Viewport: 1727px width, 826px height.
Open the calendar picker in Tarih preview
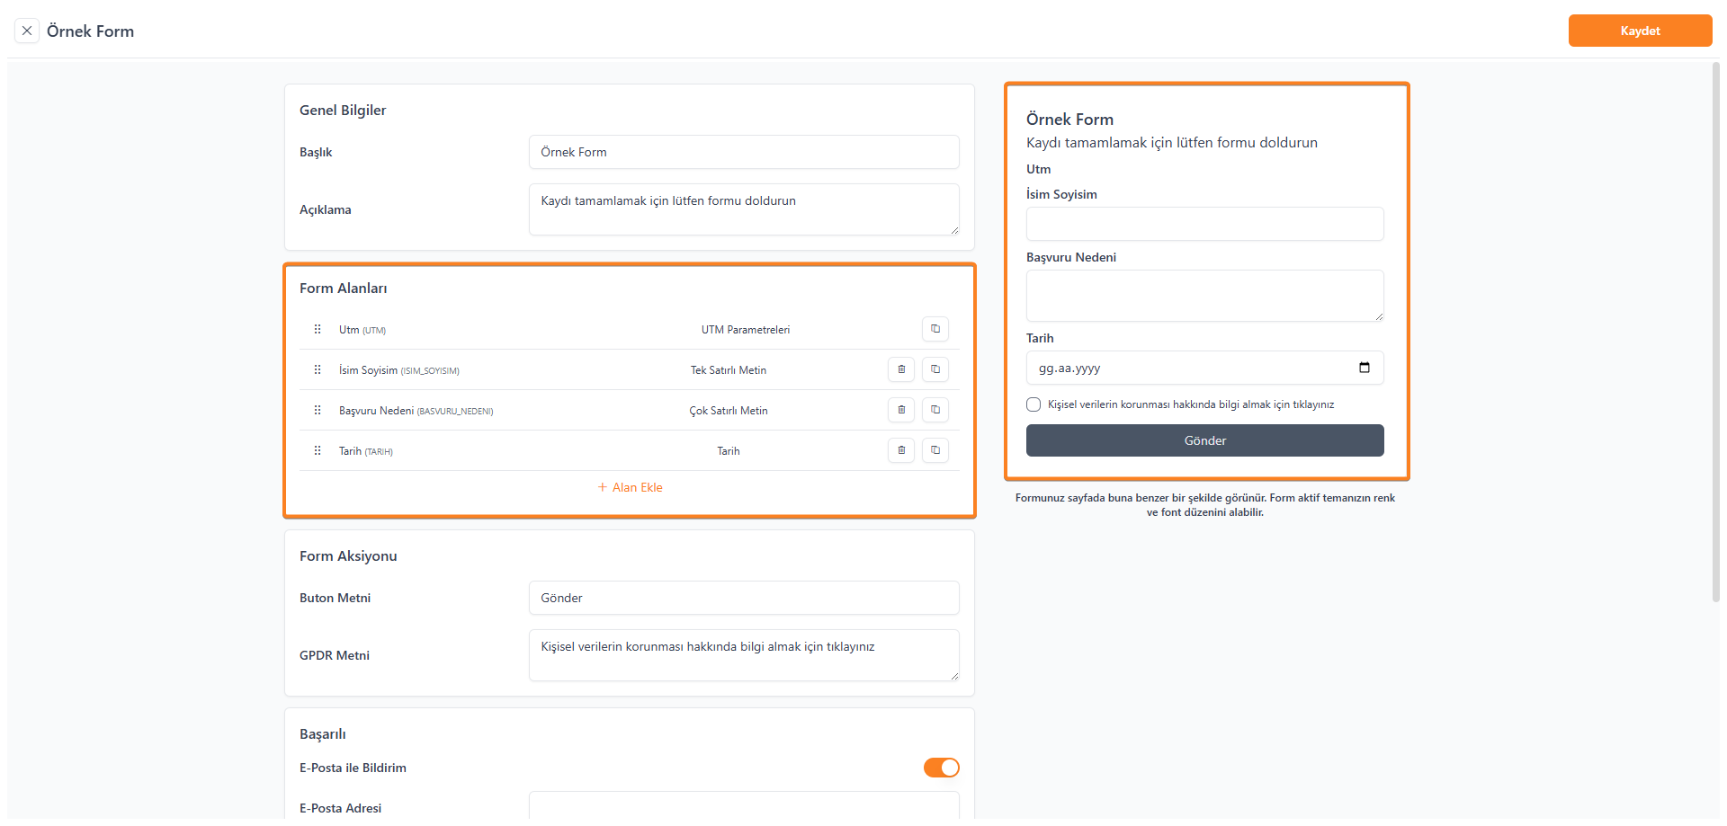(x=1365, y=368)
